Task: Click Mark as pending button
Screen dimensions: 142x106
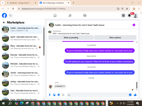Action: coord(71,38)
